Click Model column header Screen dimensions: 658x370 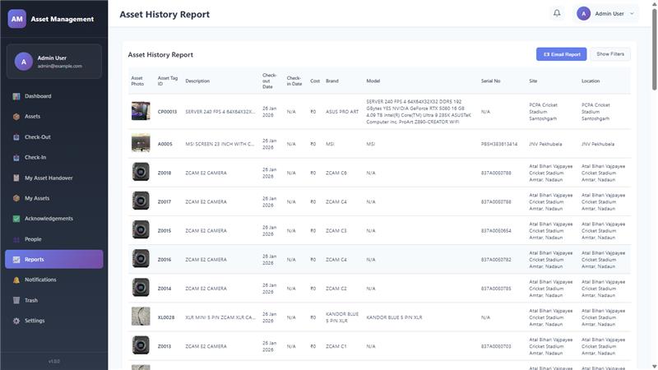pos(373,81)
